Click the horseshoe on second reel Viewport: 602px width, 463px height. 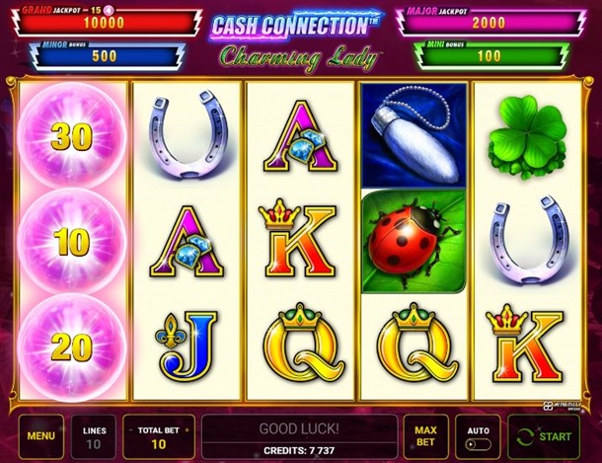[x=187, y=135]
